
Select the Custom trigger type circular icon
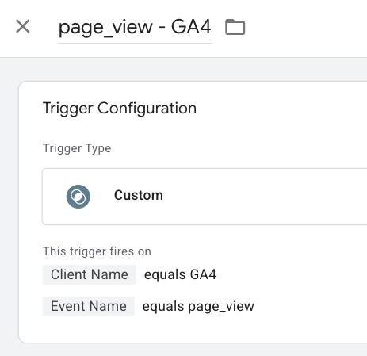coord(78,197)
